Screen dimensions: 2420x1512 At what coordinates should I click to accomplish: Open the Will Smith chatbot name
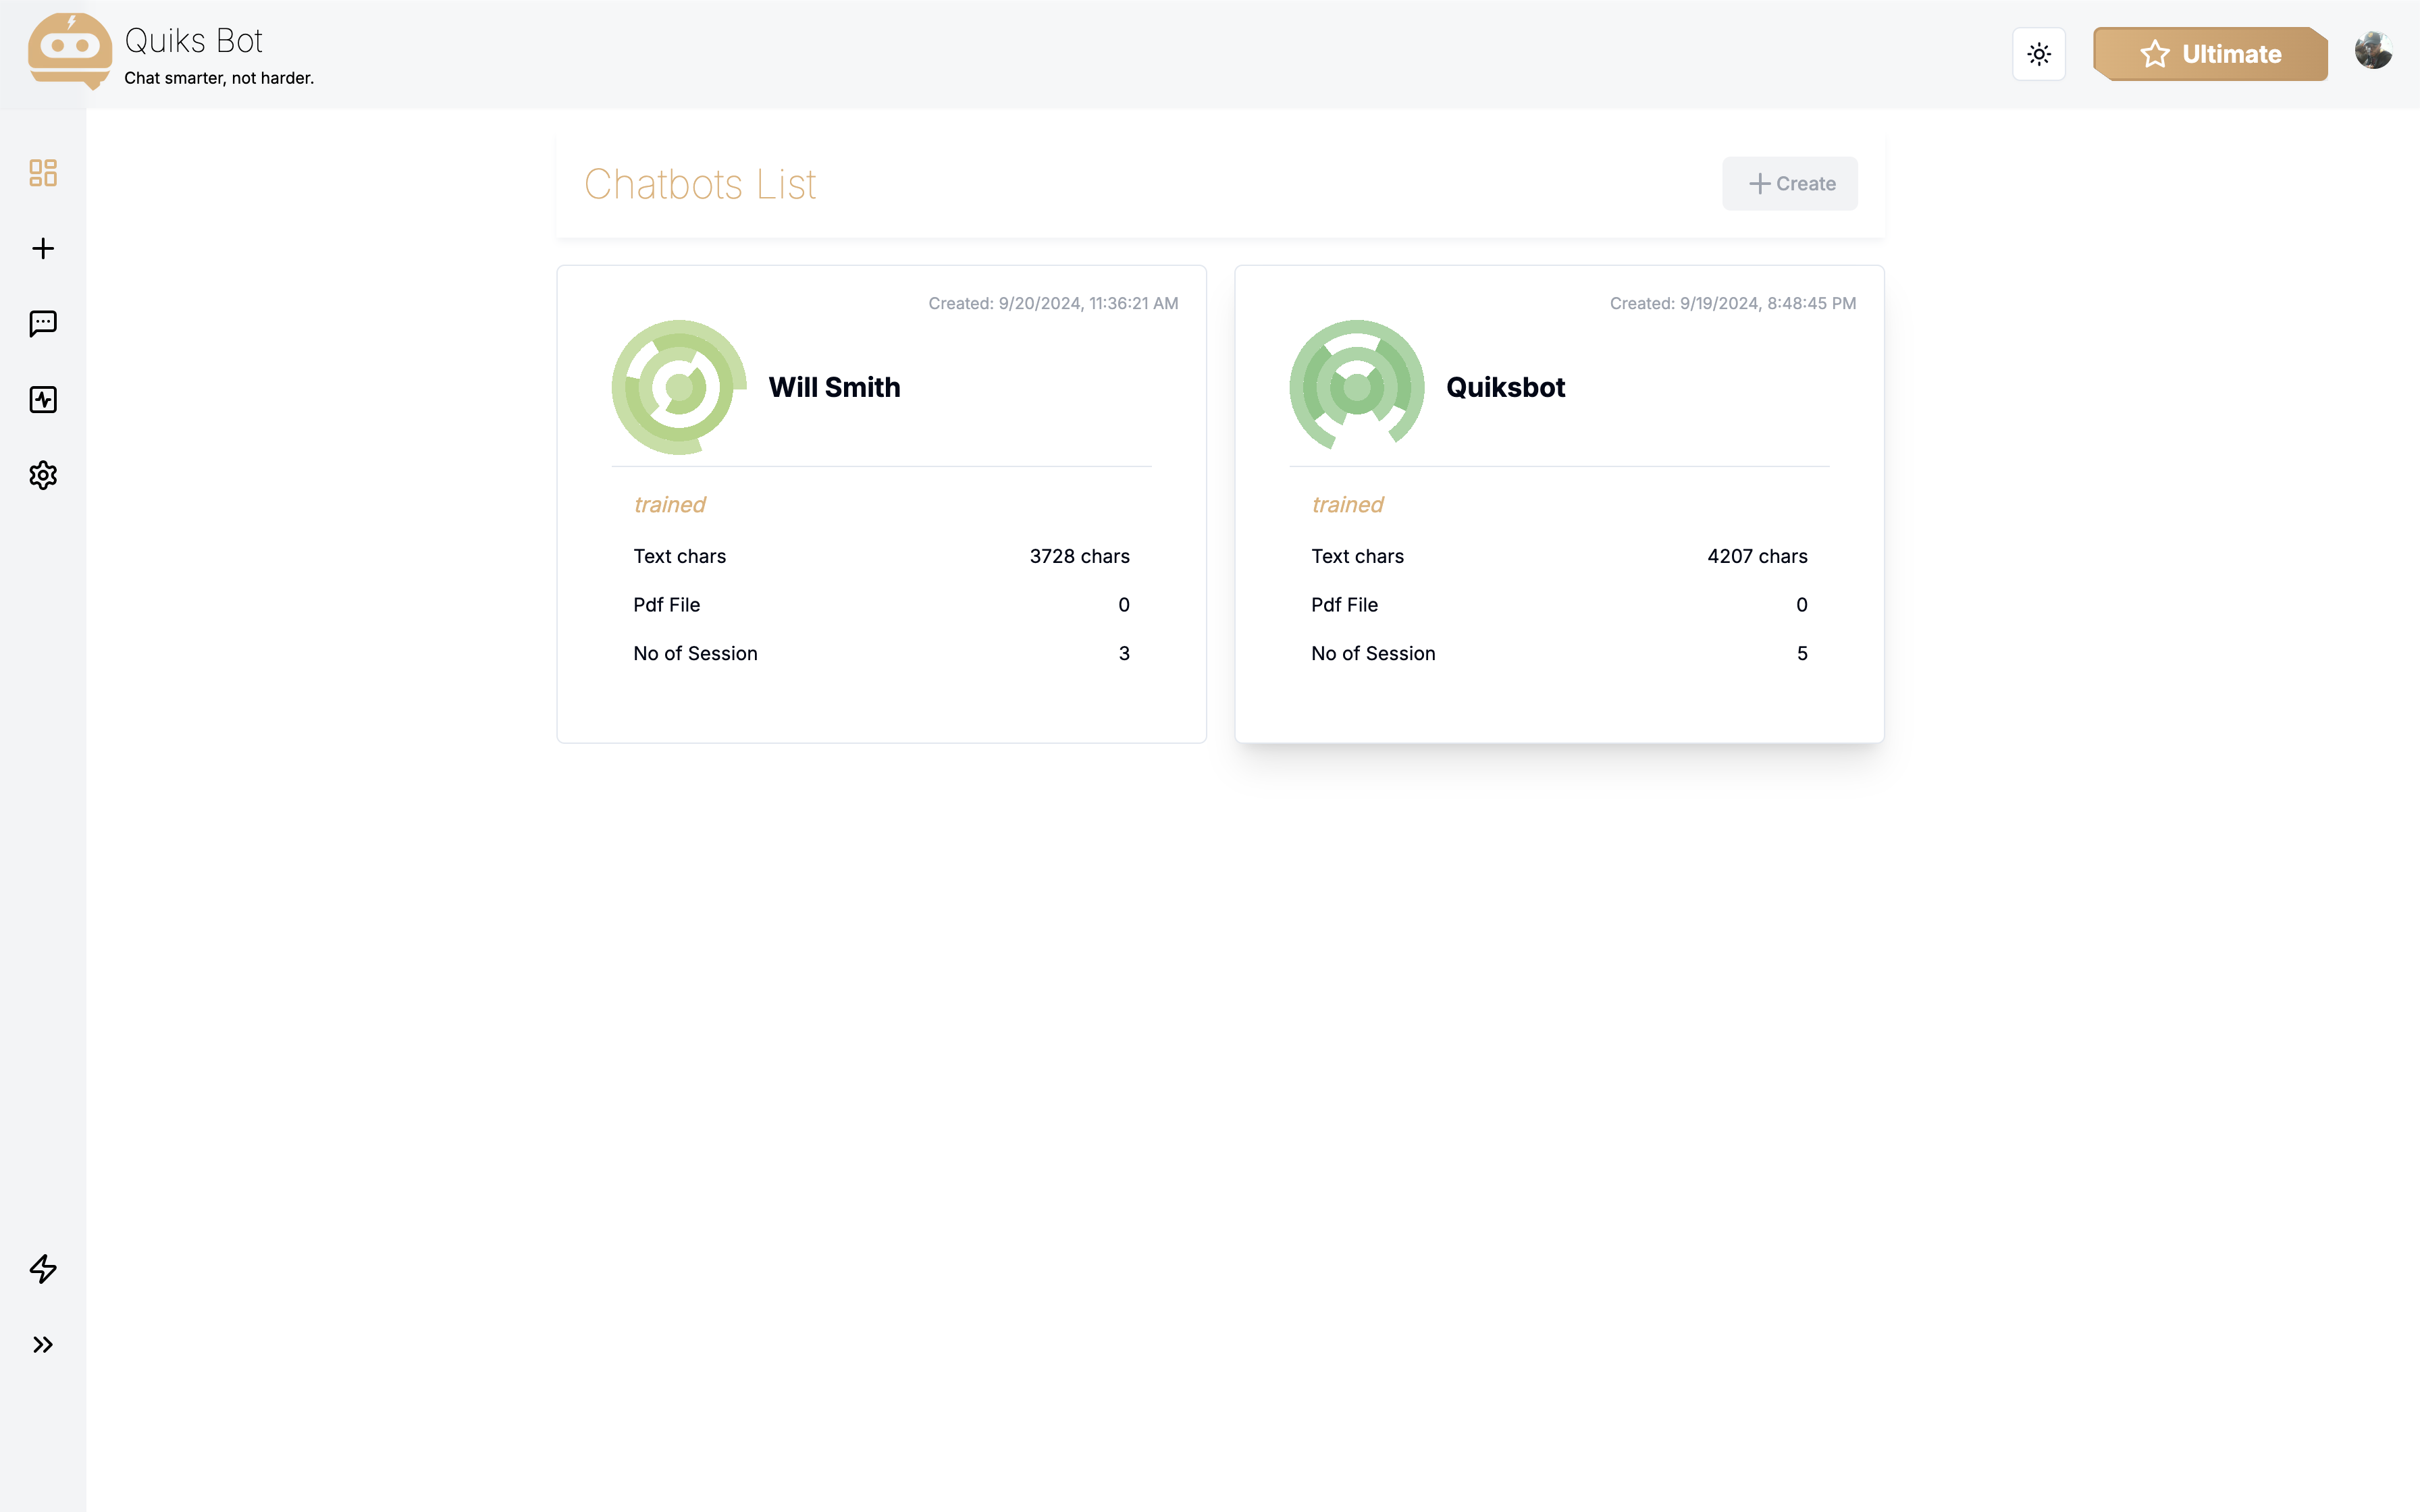834,388
